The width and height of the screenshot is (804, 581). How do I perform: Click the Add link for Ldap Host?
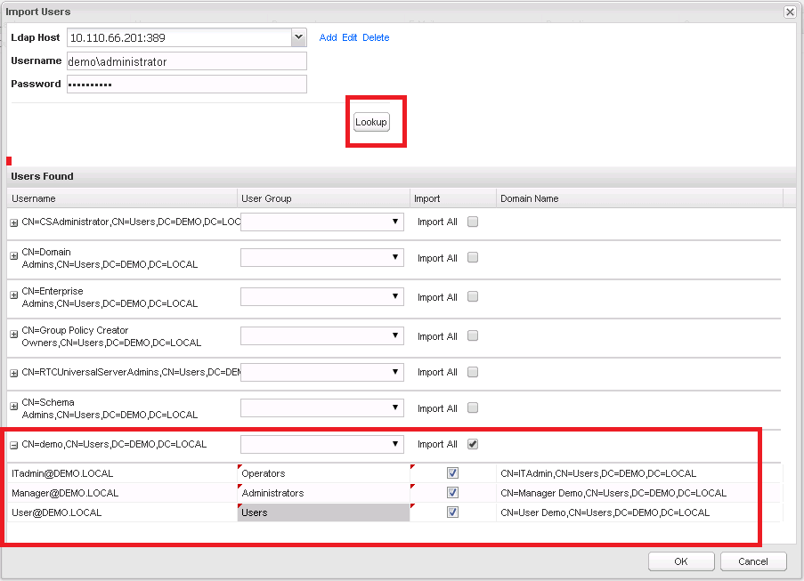(x=328, y=37)
